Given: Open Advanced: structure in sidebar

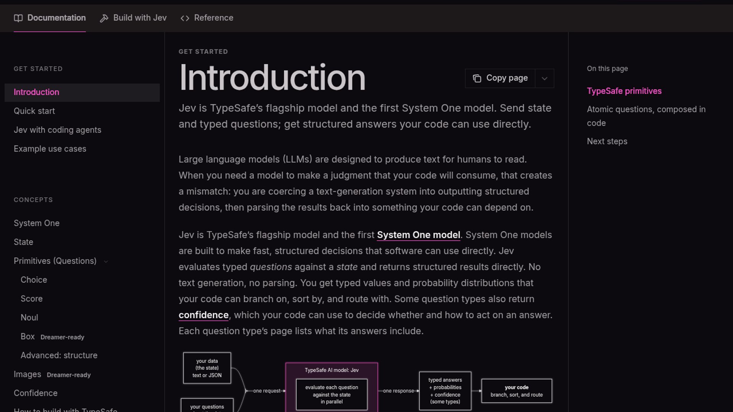Looking at the screenshot, I should (59, 356).
